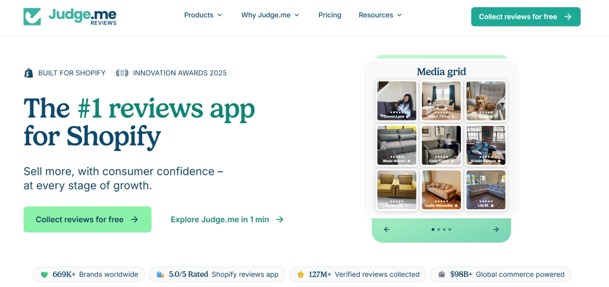609x287 pixels.
Task: Expand the Products dropdown menu
Action: point(203,15)
